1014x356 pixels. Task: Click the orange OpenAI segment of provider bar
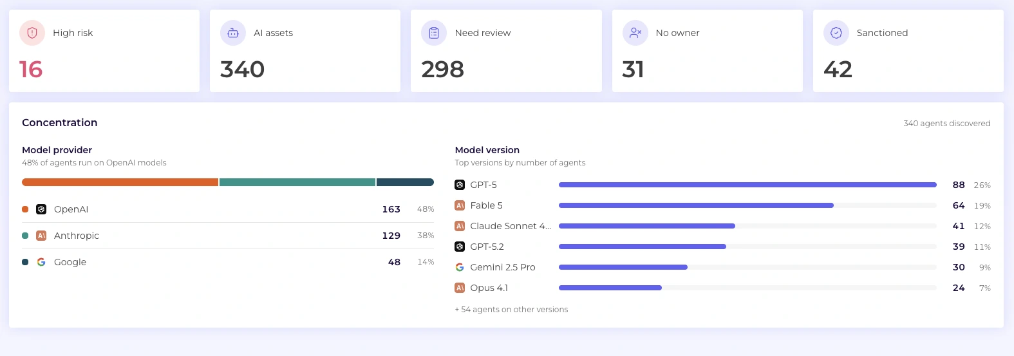click(x=120, y=182)
